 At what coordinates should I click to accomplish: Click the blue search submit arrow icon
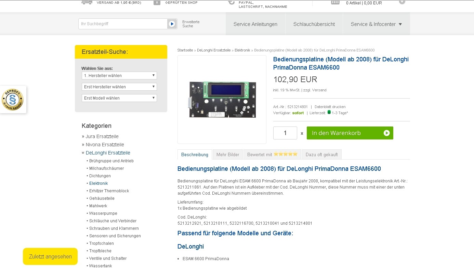pyautogui.click(x=172, y=24)
